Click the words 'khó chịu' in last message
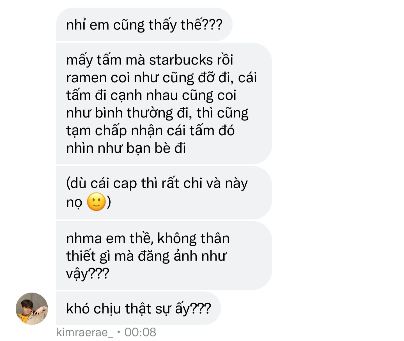 click(x=93, y=309)
